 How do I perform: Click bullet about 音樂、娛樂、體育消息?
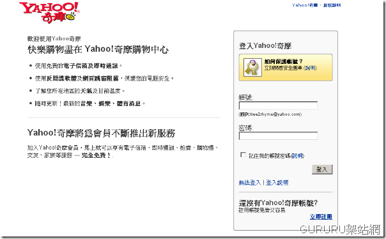pyautogui.click(x=90, y=104)
